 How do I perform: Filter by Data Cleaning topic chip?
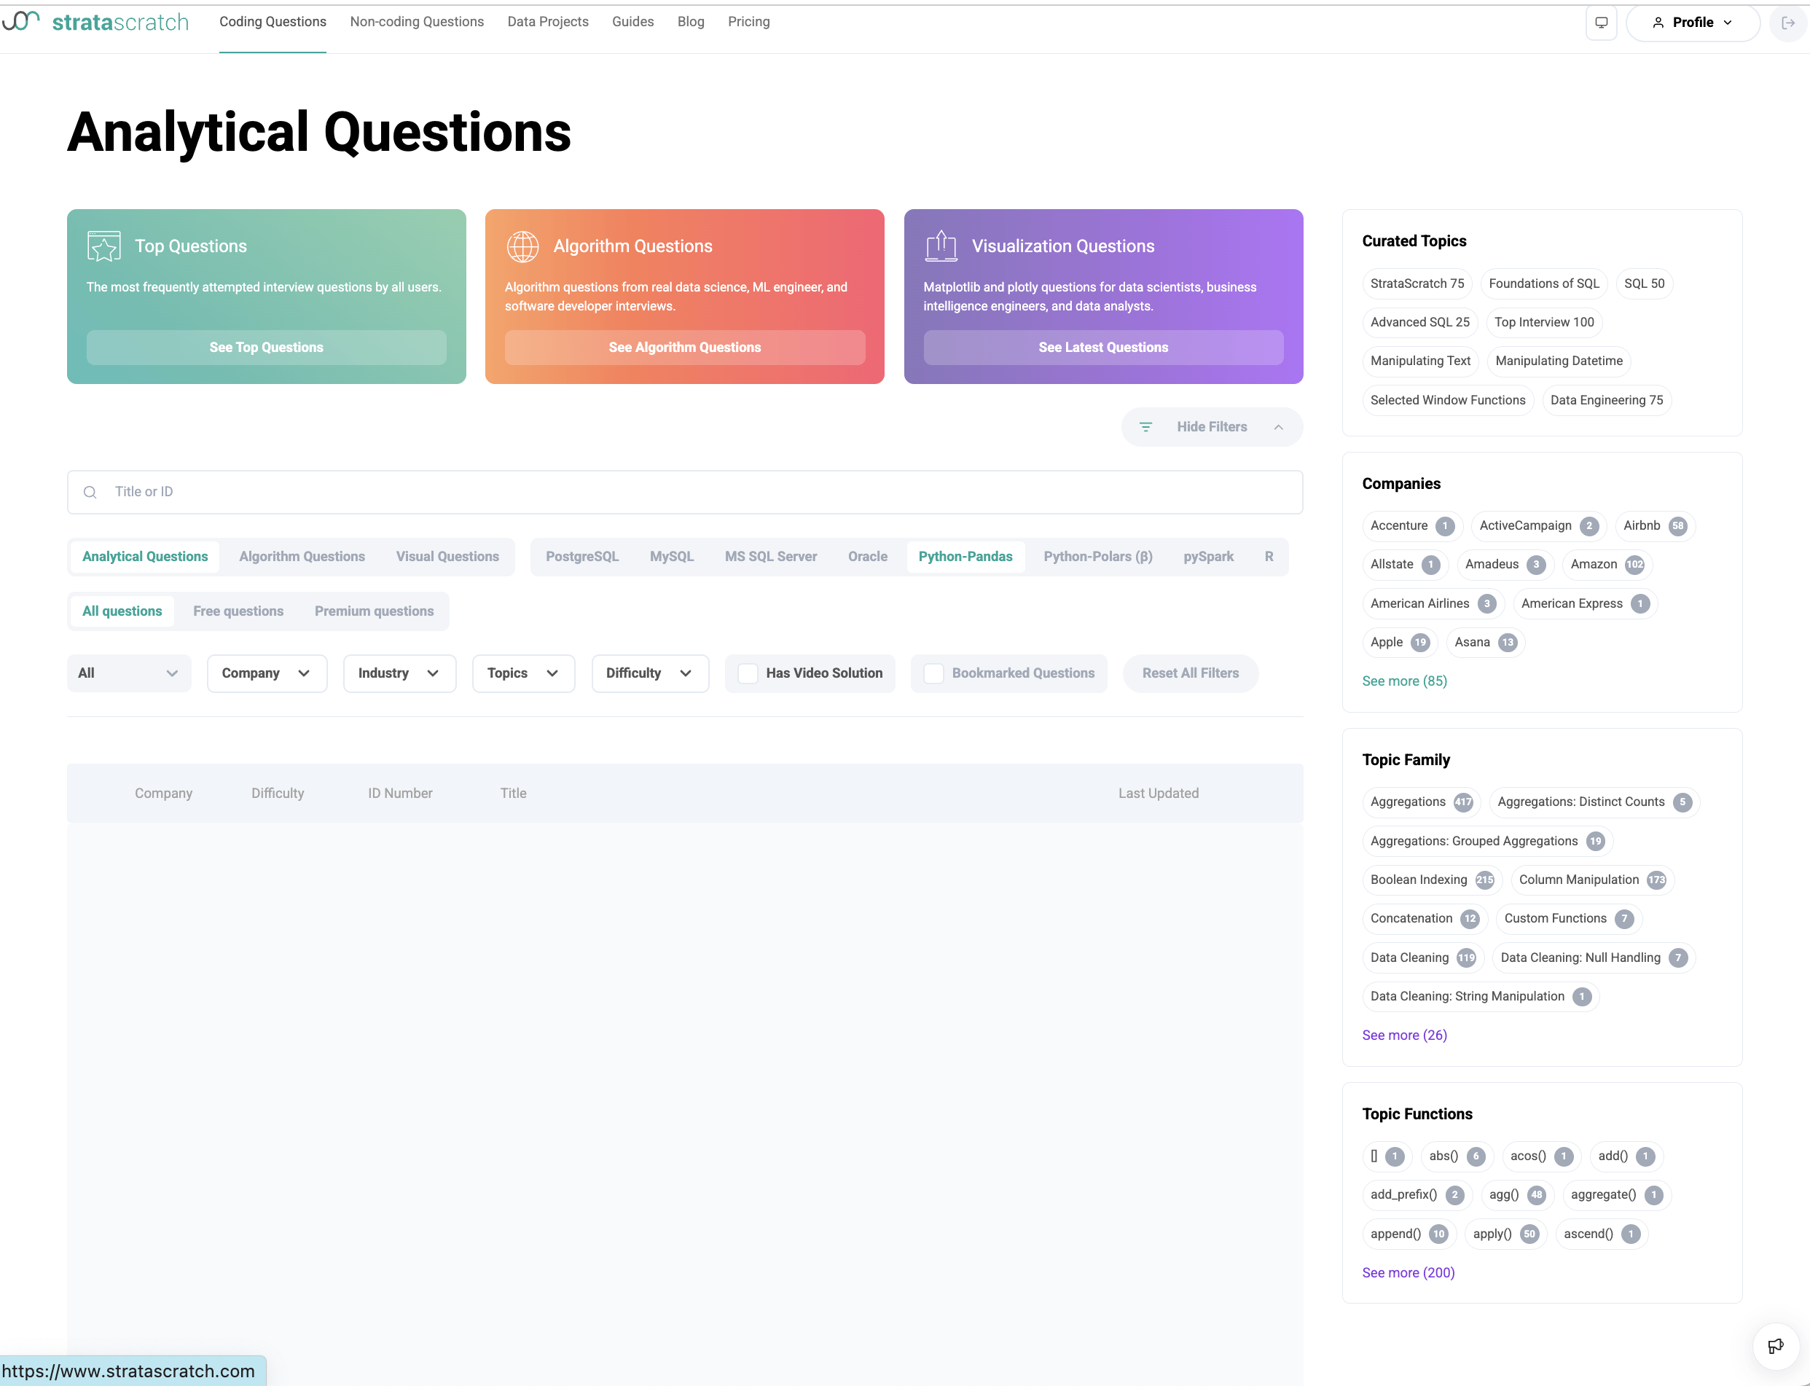pos(1422,957)
